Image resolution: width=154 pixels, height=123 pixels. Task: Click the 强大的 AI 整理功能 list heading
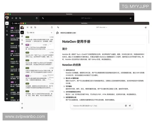click(x=72, y=78)
